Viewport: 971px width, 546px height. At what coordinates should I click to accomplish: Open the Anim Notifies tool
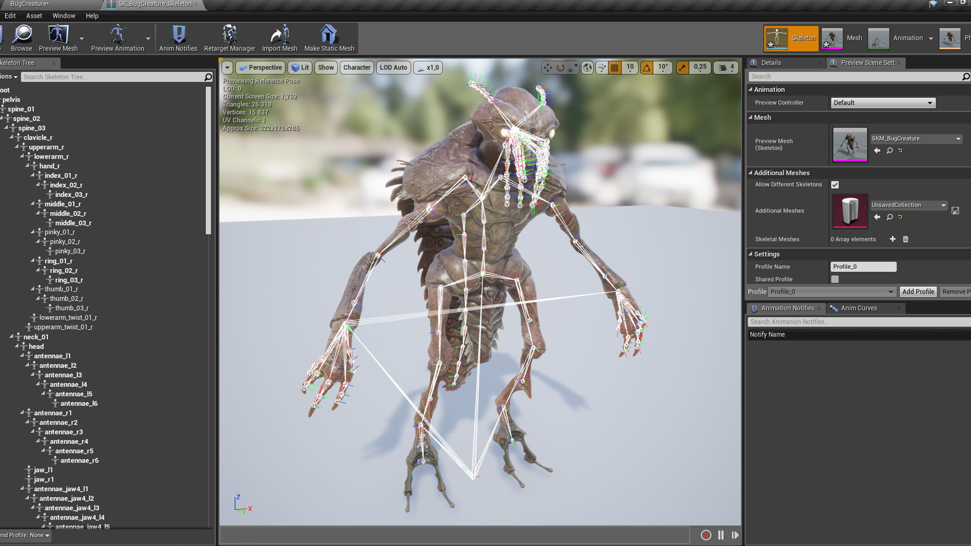click(x=178, y=38)
